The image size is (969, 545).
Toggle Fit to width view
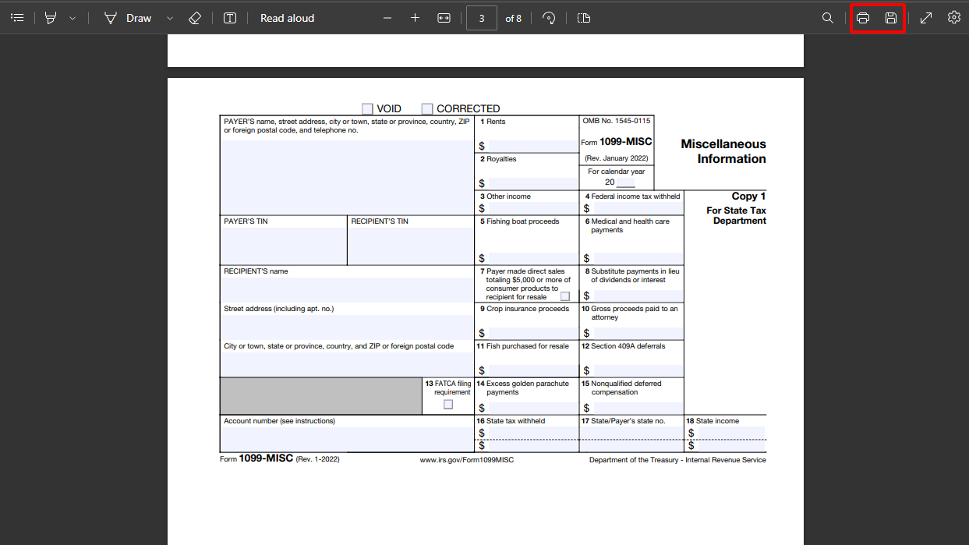pos(444,18)
